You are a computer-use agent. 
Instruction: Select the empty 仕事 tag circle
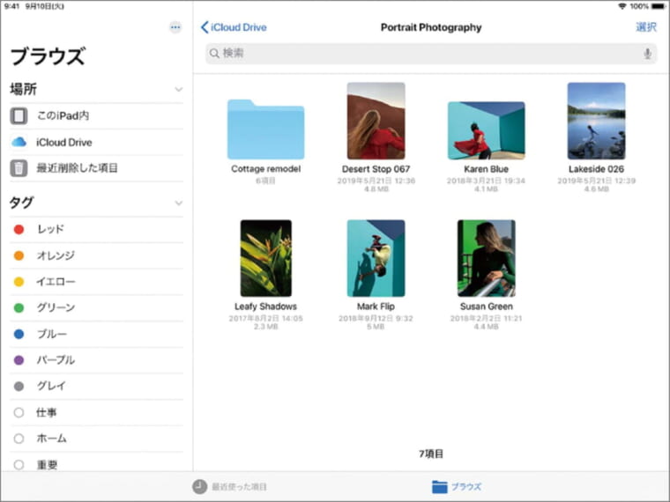pos(19,412)
